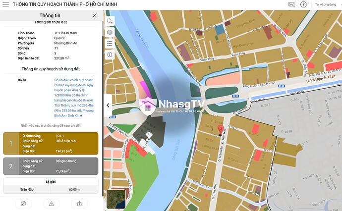Viewport: 342px width, 211px height.
Task: Click the info circle map button
Action: point(110,53)
